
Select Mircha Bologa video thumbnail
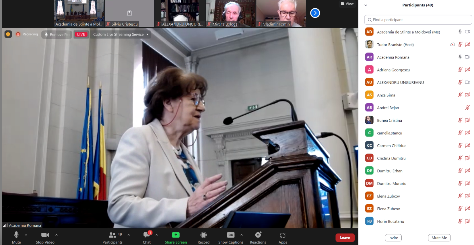[x=231, y=13]
